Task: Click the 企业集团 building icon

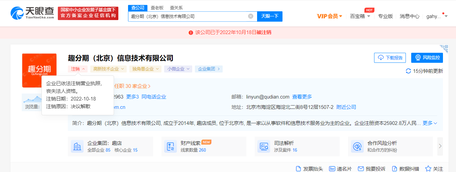Action: [77, 146]
